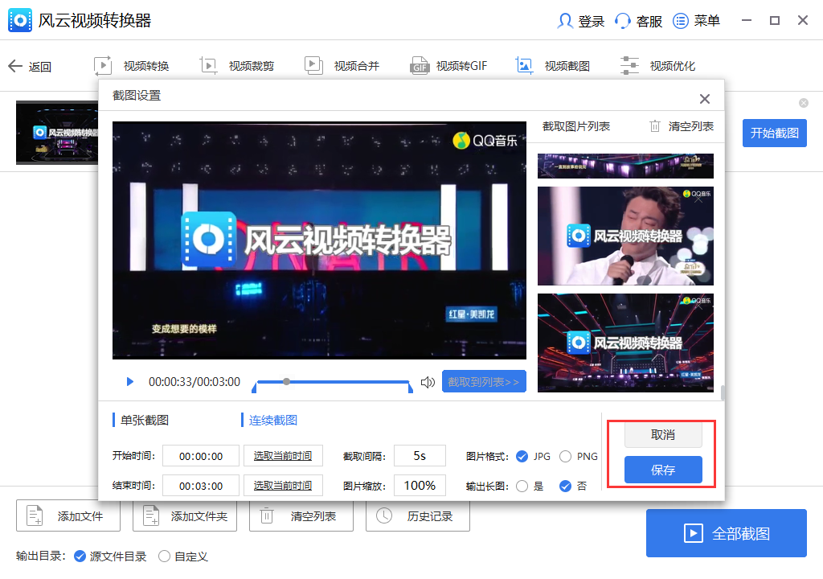Click the 图片缩放 100% field

point(420,486)
